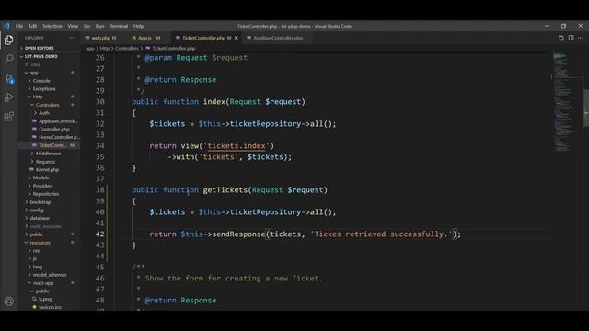Screen dimensions: 589x331
Task: Open the Source Control view
Action: click(9, 78)
